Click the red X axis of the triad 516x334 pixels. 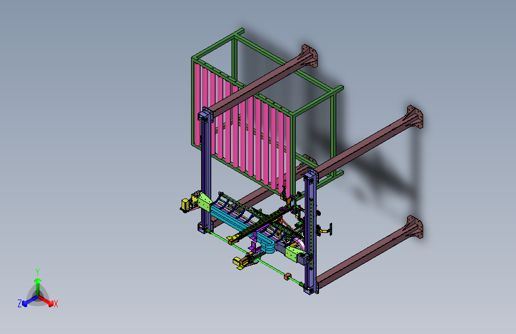click(x=46, y=301)
